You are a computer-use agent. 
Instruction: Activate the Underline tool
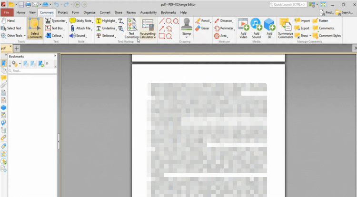pyautogui.click(x=106, y=28)
